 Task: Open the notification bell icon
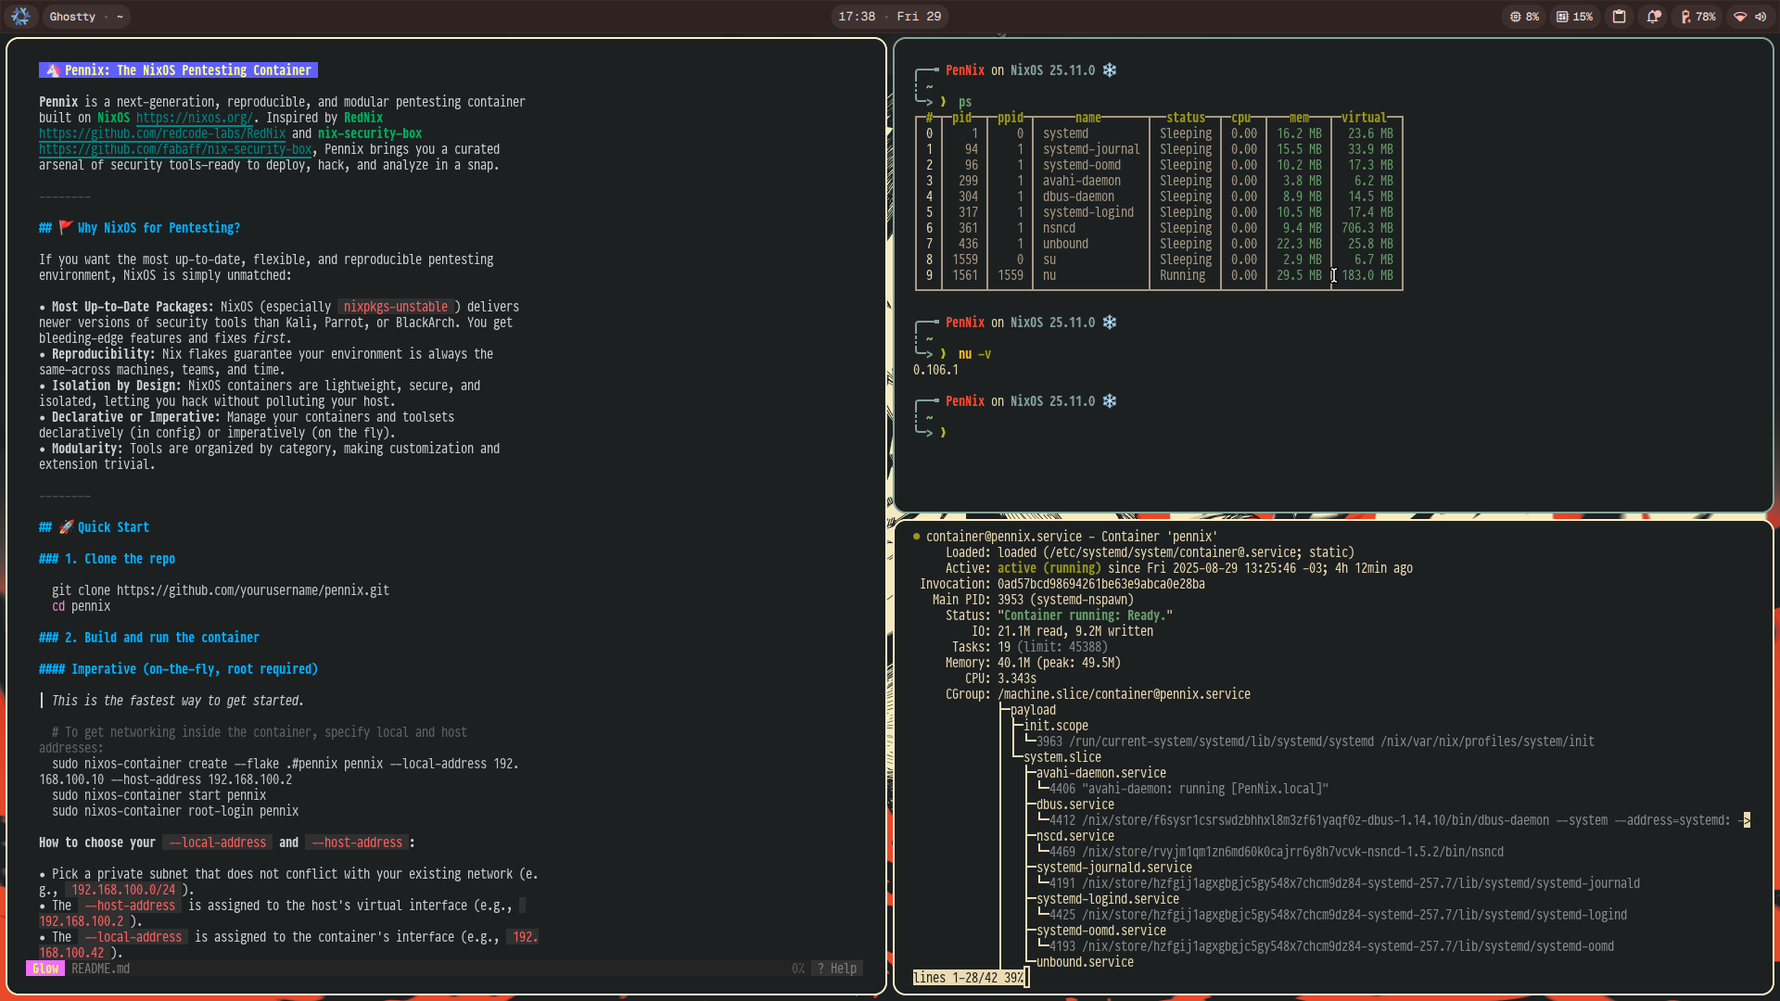point(1653,17)
